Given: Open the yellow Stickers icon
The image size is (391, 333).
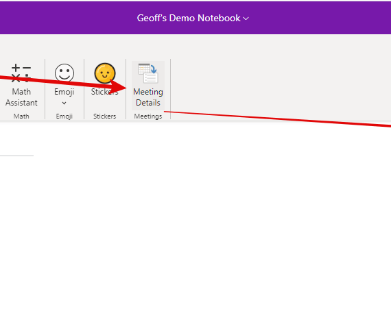Looking at the screenshot, I should coord(105,73).
